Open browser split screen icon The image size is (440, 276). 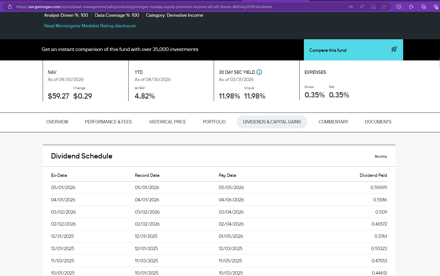[x=399, y=7]
